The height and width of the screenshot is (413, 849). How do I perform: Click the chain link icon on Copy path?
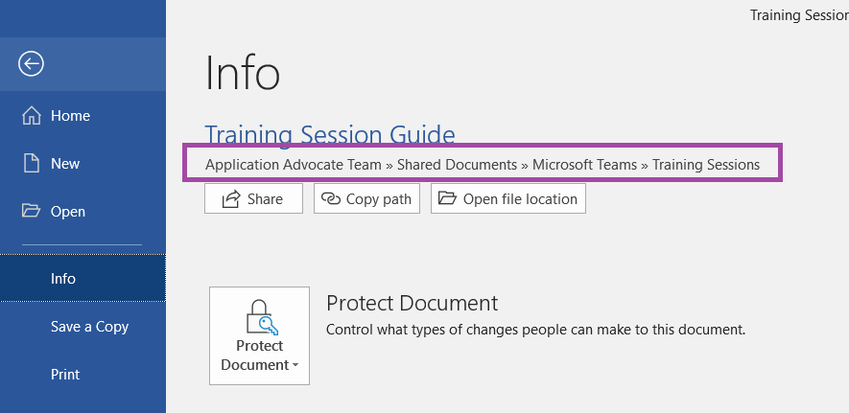click(x=330, y=199)
